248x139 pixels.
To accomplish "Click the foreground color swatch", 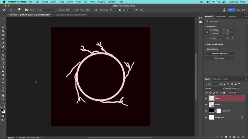I will tap(2, 110).
